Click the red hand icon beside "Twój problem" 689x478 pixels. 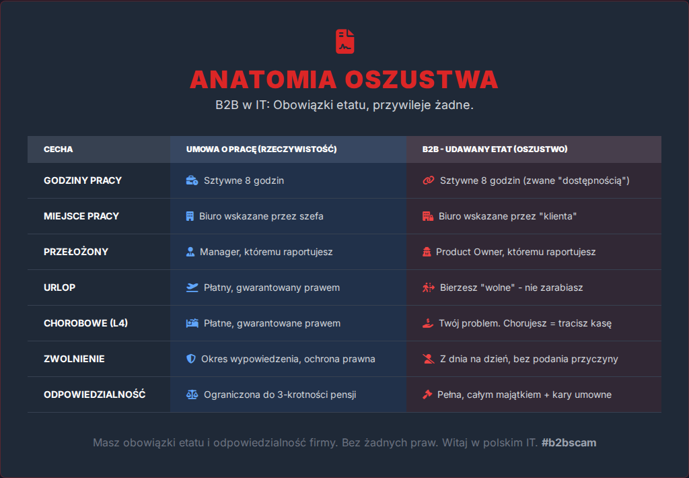pos(429,323)
